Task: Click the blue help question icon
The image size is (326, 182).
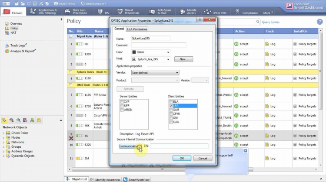Action: coord(319,22)
